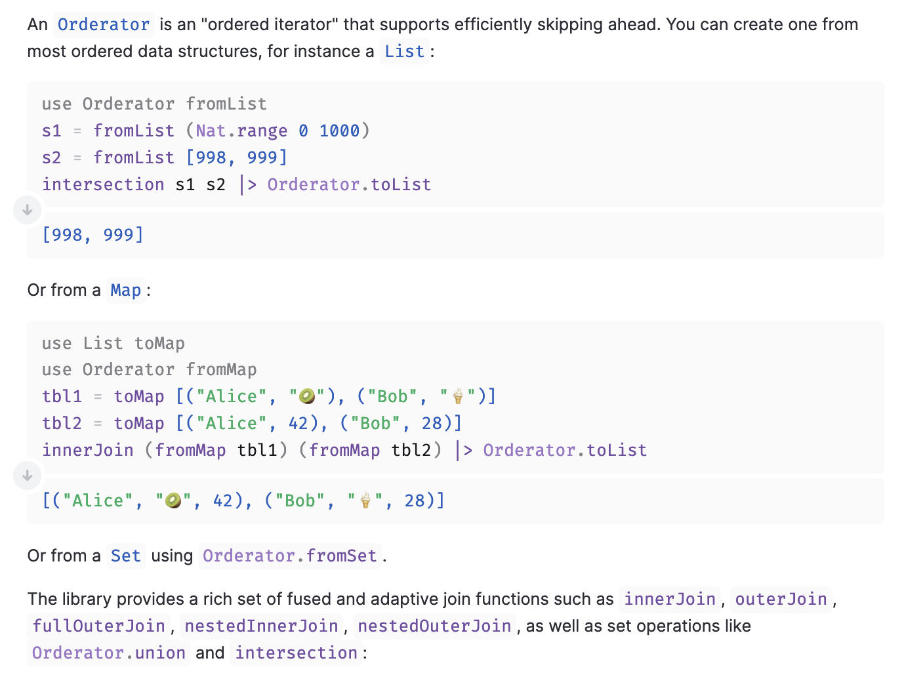Collapse the Alice and Bob join result arrow
Image resolution: width=904 pixels, height=673 pixels.
(x=28, y=476)
